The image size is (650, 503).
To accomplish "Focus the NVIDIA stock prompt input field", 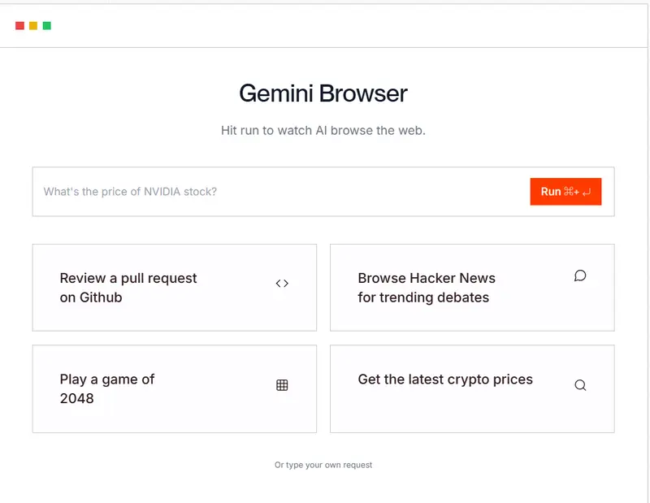I will (276, 192).
